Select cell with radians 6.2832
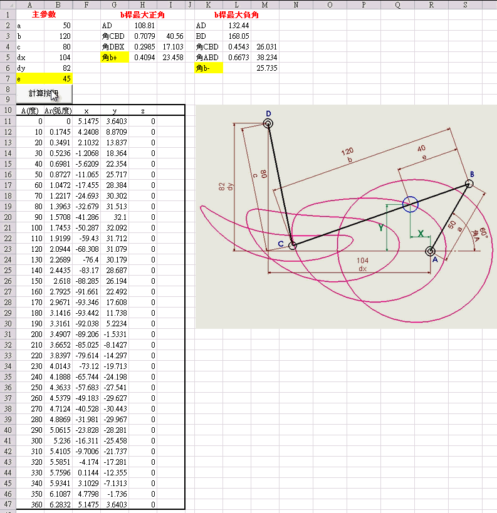497x513 pixels. tap(58, 505)
